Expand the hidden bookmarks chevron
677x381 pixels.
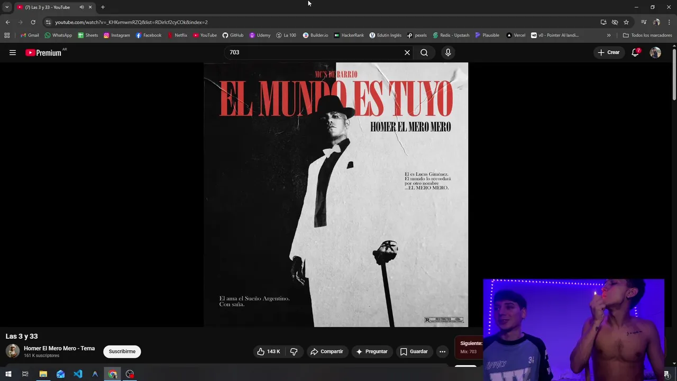pos(609,35)
